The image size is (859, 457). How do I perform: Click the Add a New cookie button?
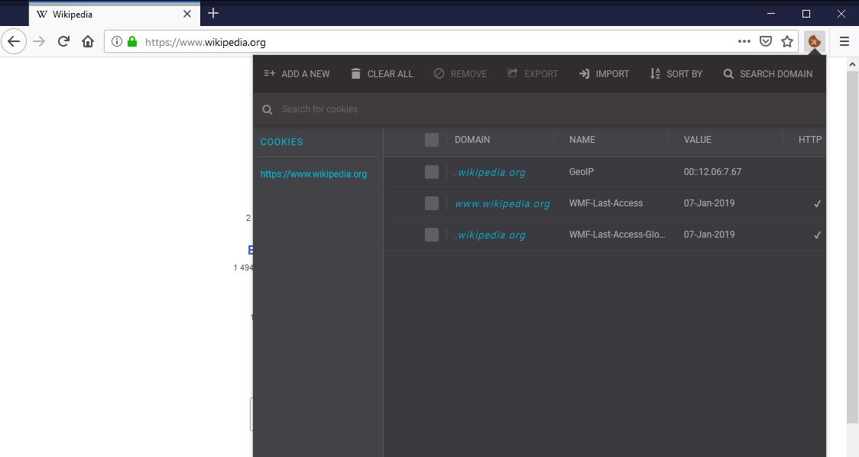(x=297, y=74)
